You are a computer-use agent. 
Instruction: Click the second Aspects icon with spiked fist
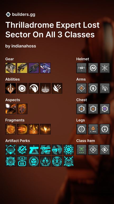pos(22,109)
